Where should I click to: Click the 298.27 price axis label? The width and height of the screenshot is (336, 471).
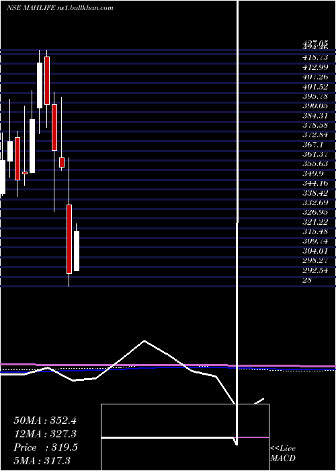point(315,260)
